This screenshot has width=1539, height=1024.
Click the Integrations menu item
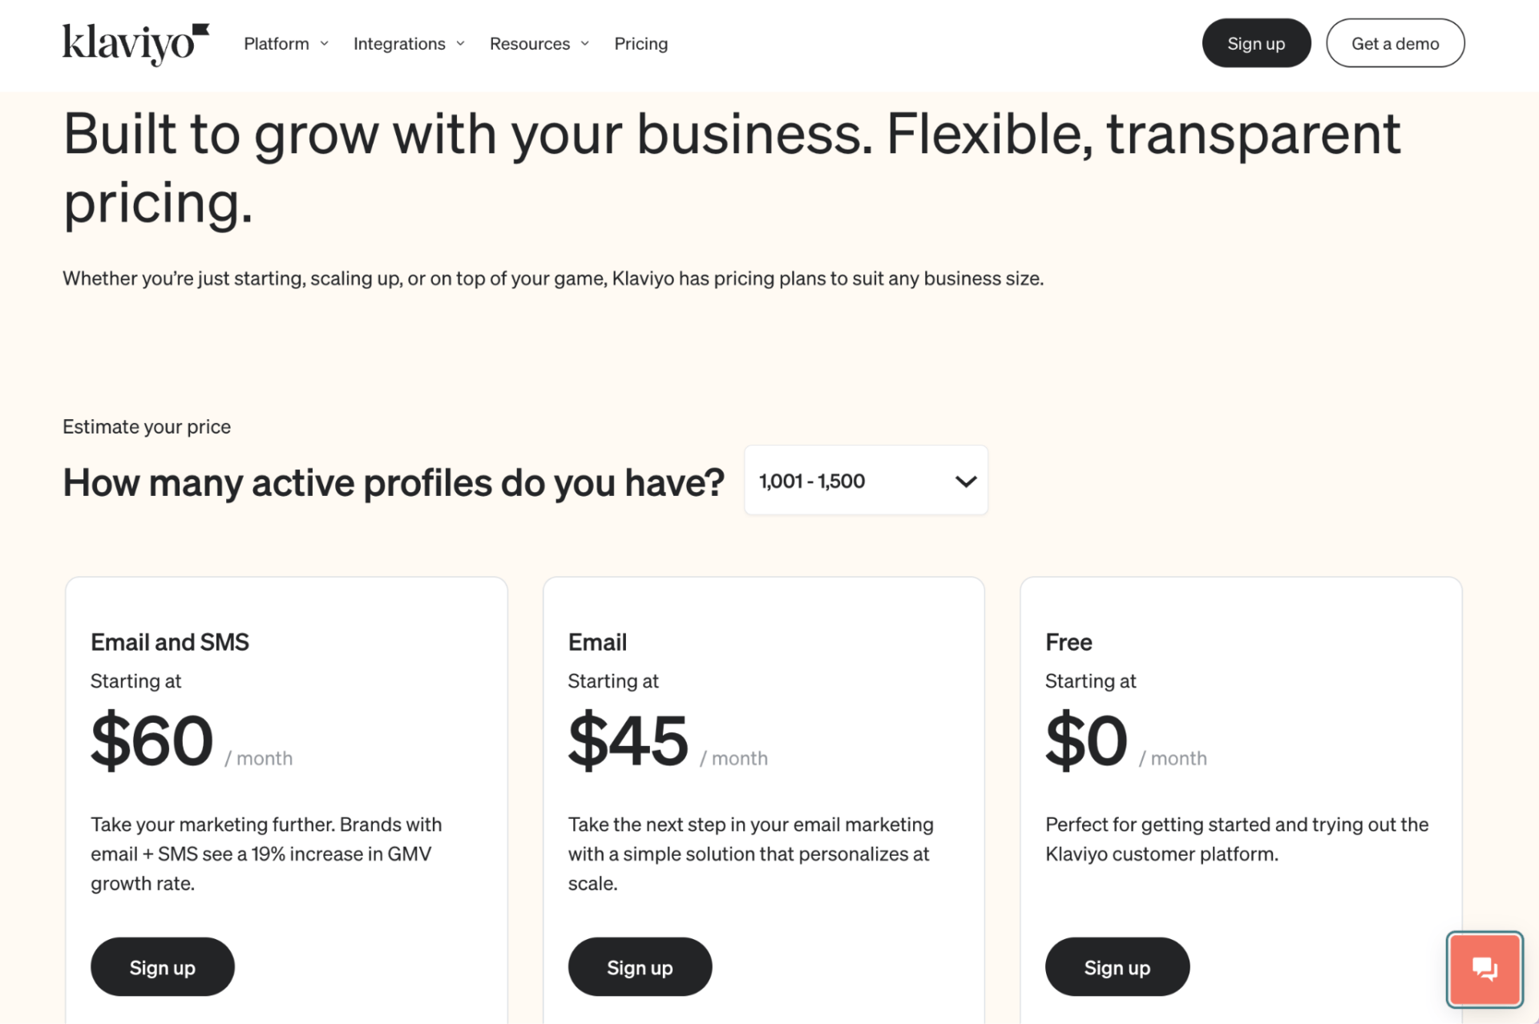pyautogui.click(x=399, y=44)
